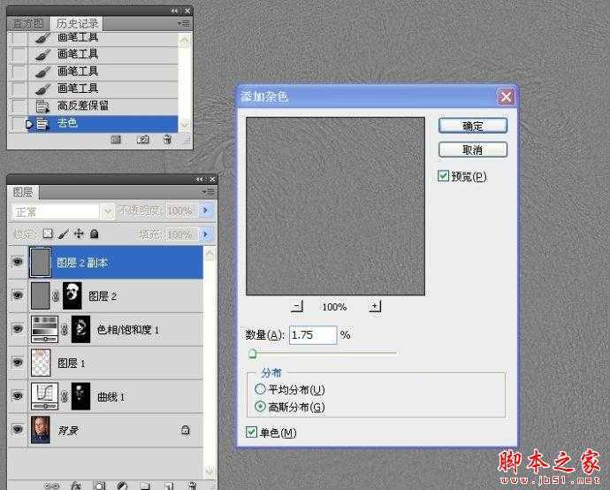610x490 pixels.
Task: Set history brush source for 高反差保留
Action: point(18,105)
